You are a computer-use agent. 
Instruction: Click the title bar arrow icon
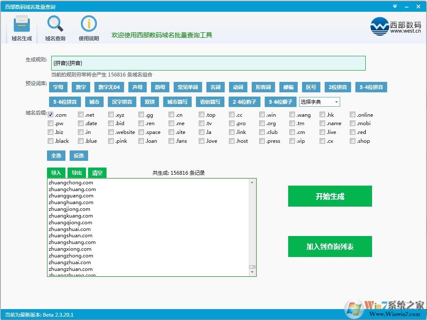click(394, 6)
